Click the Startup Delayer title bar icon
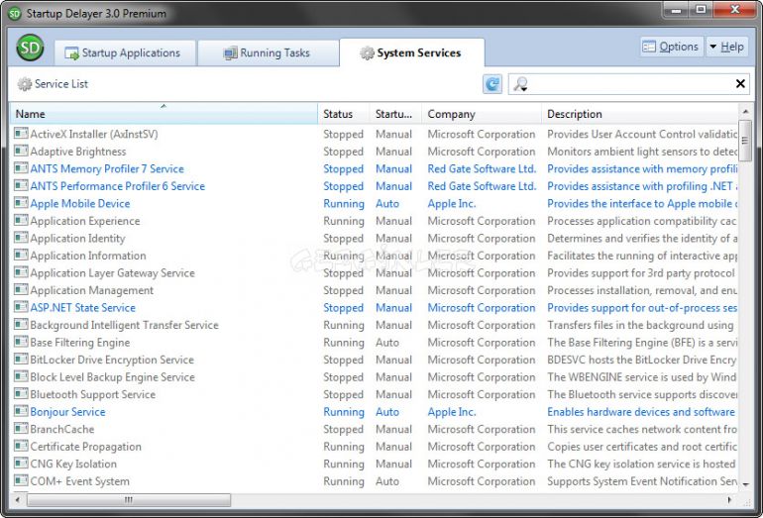The height and width of the screenshot is (518, 763). point(14,14)
